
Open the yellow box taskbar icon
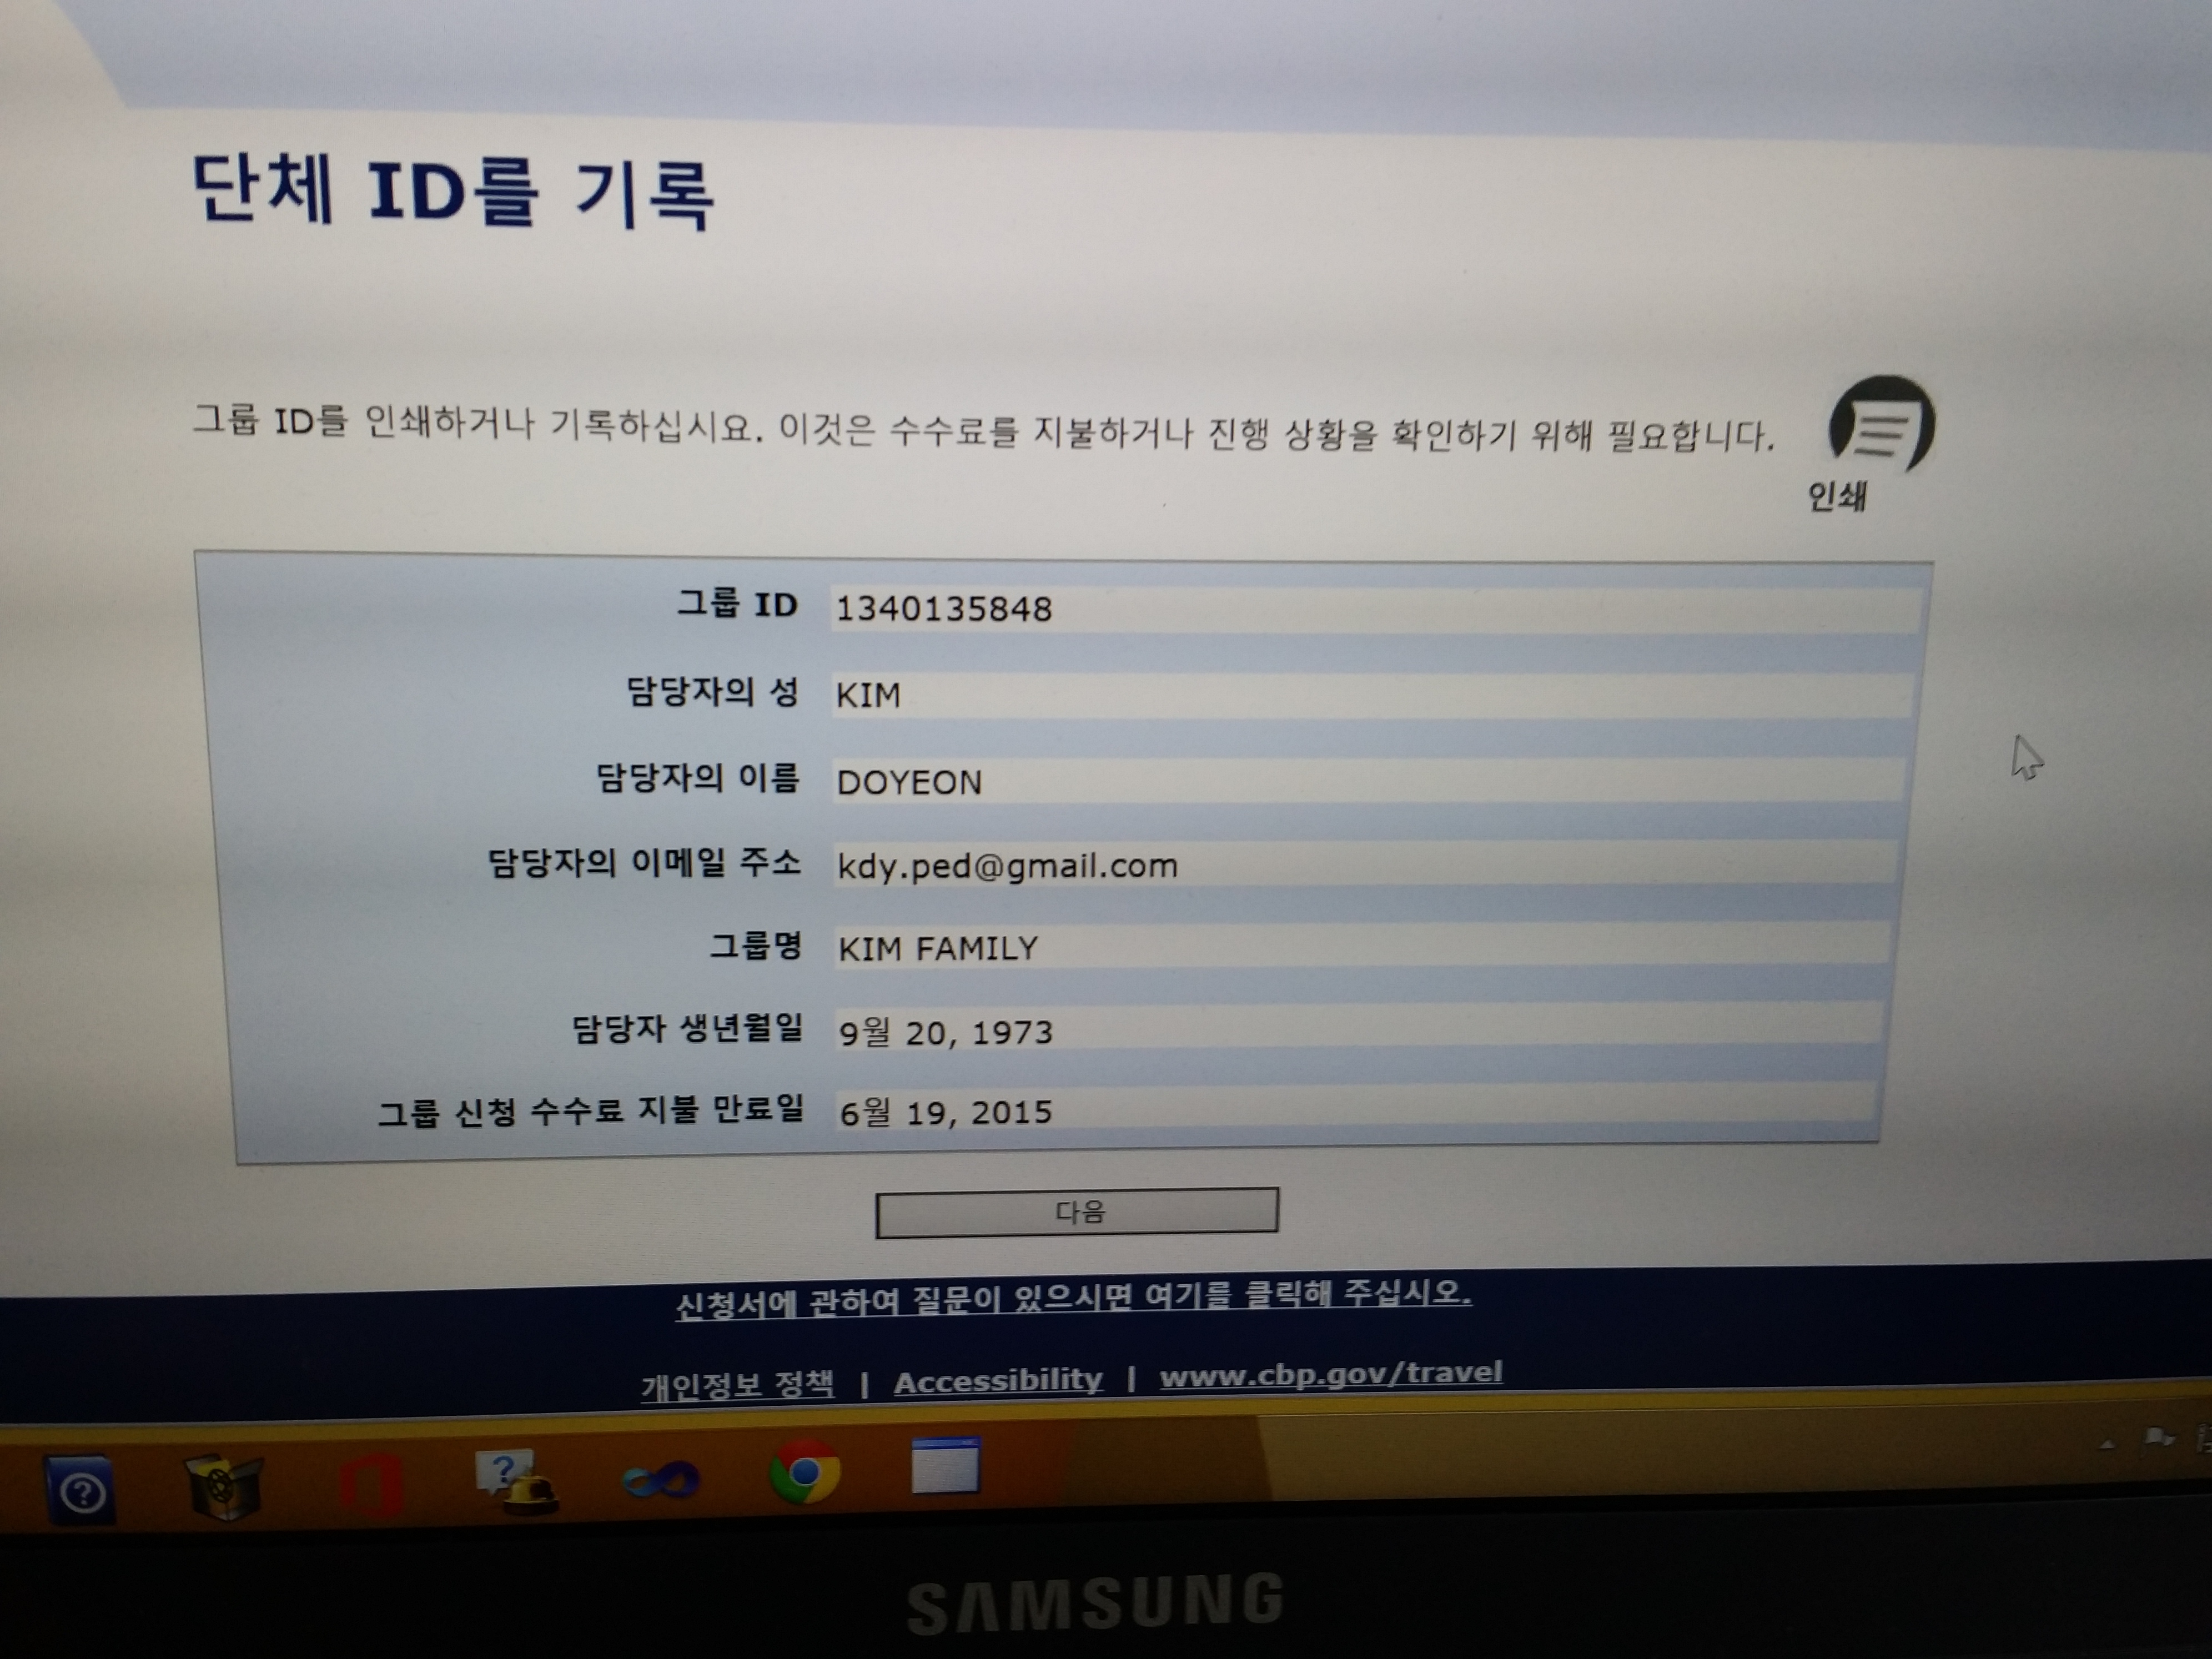pyautogui.click(x=224, y=1486)
